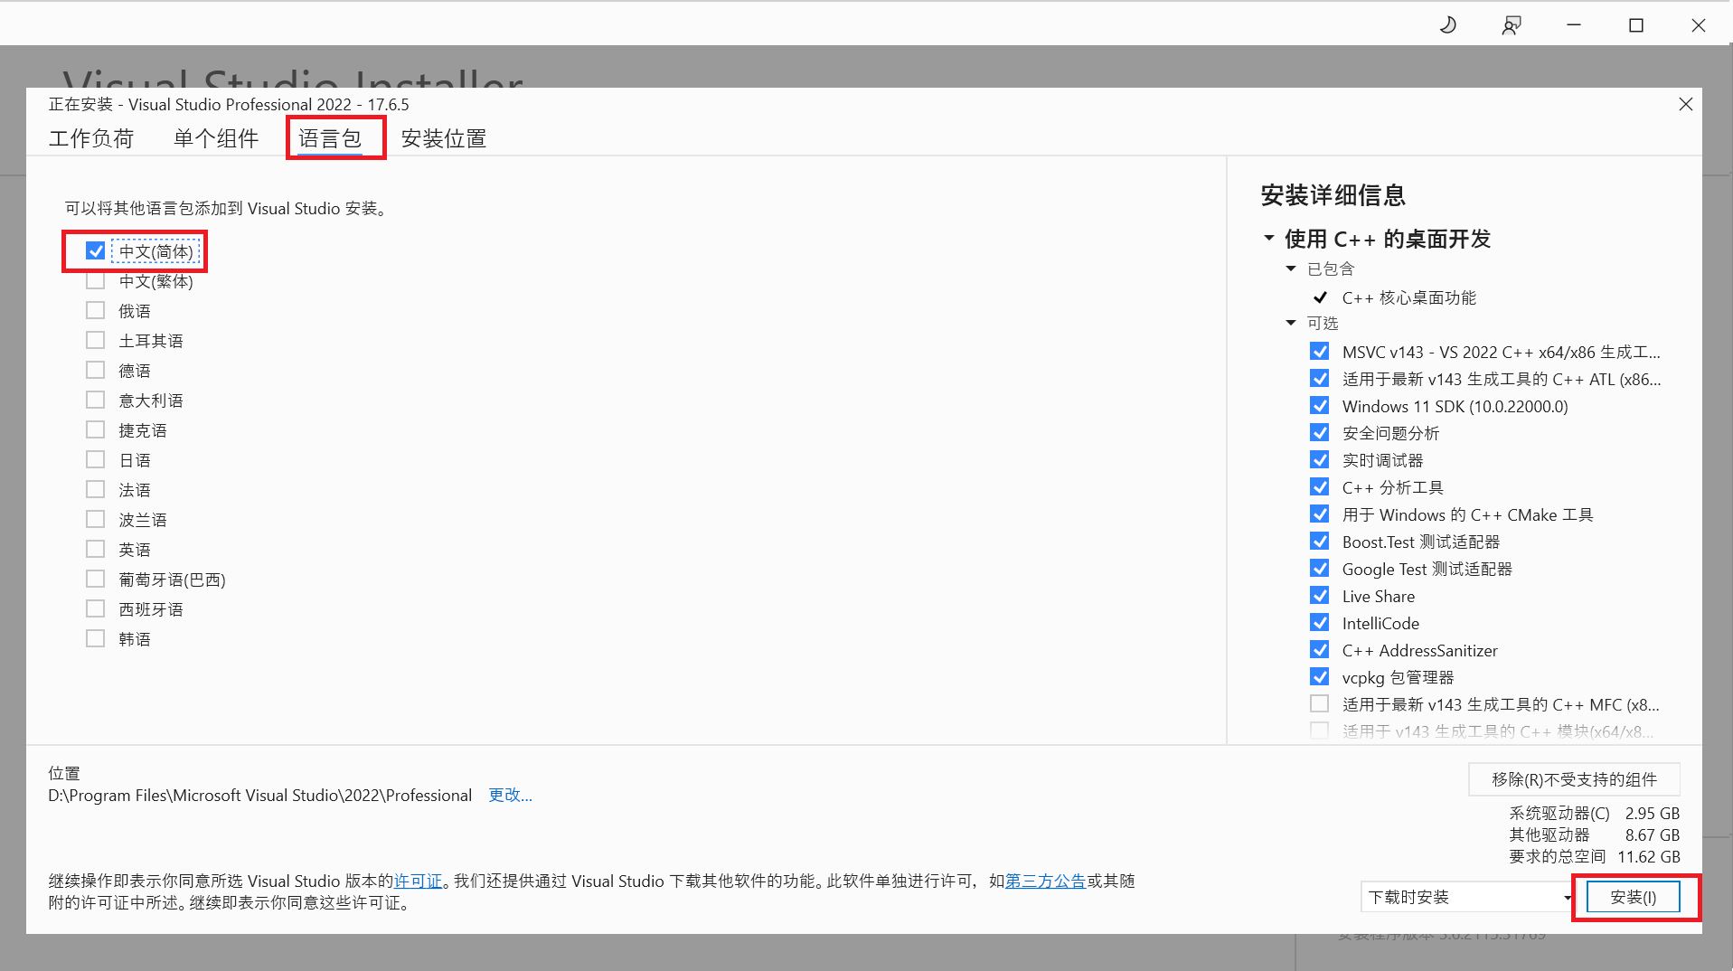Tick the 德语 language checkbox
1733x971 pixels.
[95, 371]
